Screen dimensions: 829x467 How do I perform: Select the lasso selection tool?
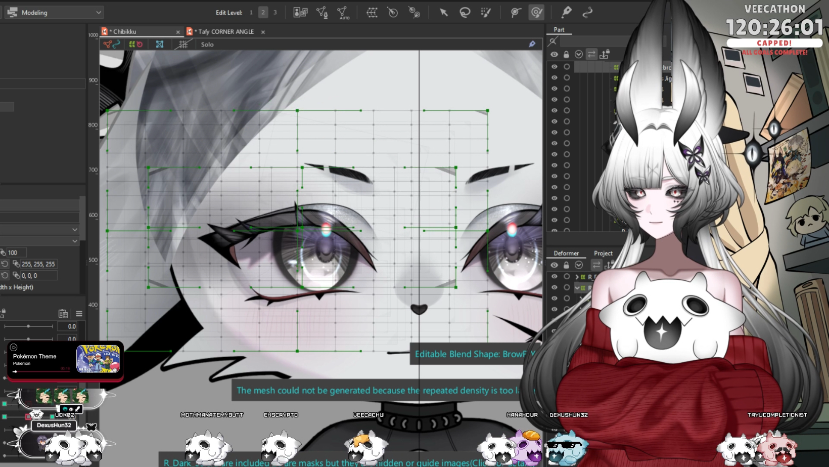[x=465, y=12]
